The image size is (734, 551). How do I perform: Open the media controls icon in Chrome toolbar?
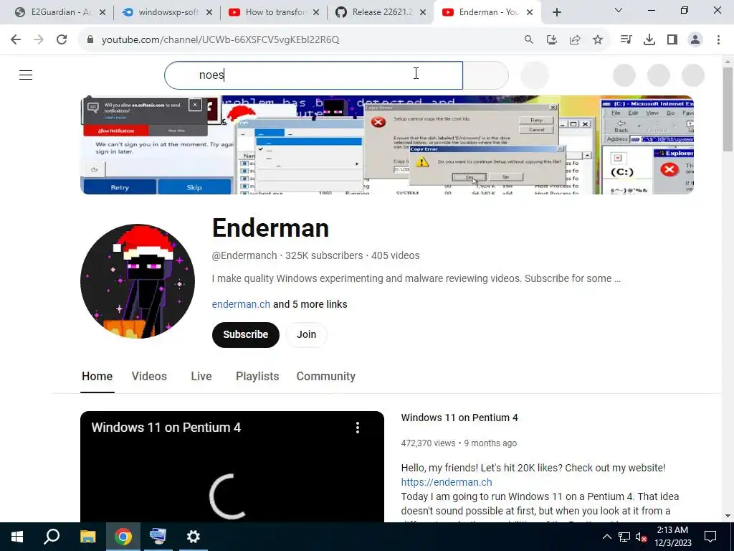(626, 39)
